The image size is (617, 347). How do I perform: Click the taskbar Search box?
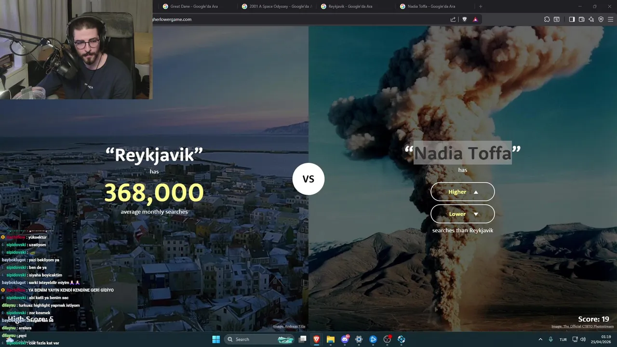tap(260, 339)
